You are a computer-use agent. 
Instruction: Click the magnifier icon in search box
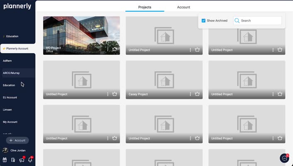click(237, 21)
